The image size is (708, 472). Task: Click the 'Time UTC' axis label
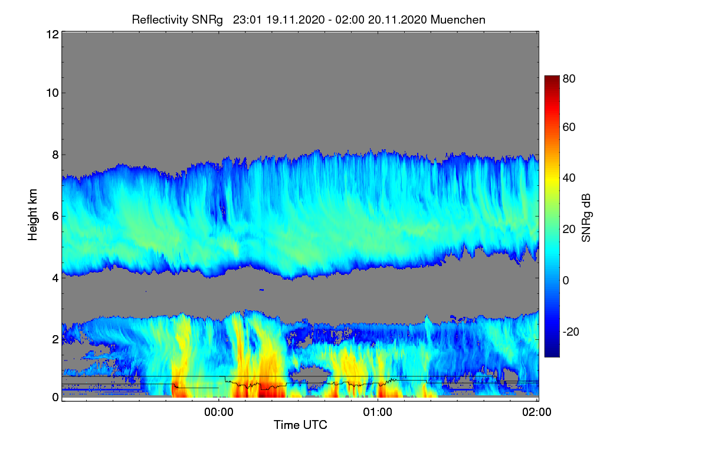coord(300,425)
